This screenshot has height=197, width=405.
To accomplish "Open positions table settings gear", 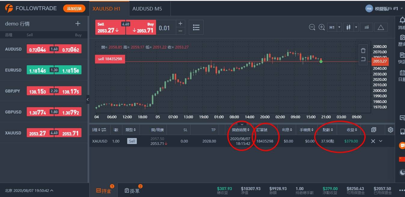I will [391, 130].
